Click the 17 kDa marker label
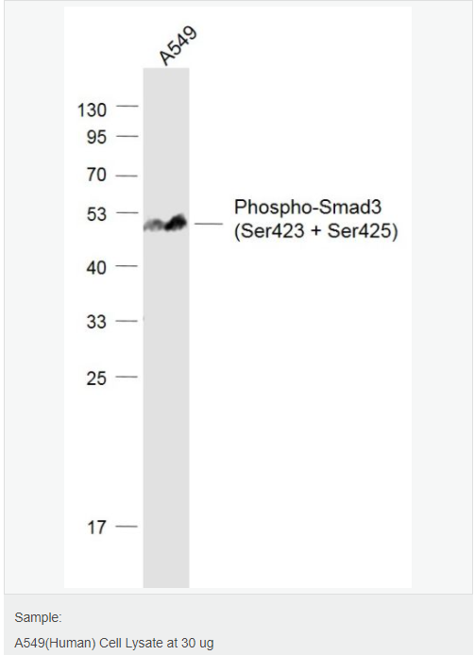The width and height of the screenshot is (474, 655). pos(96,528)
